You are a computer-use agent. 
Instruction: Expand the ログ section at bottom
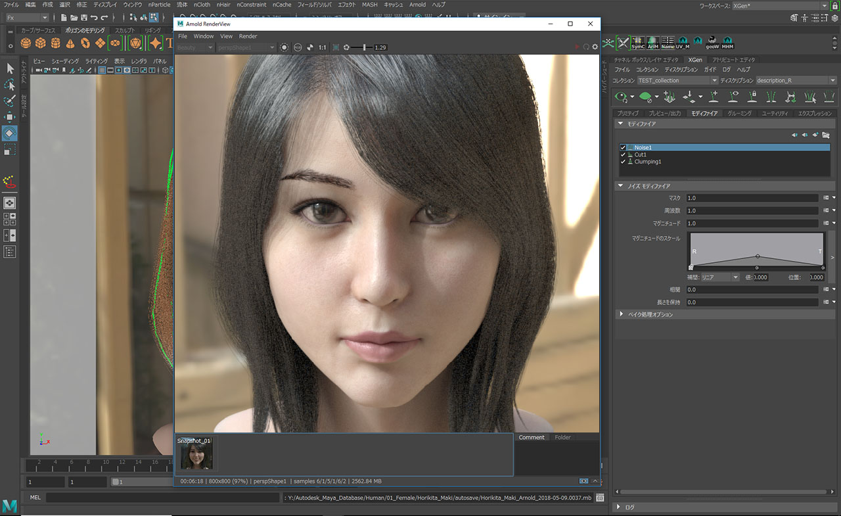point(725,507)
